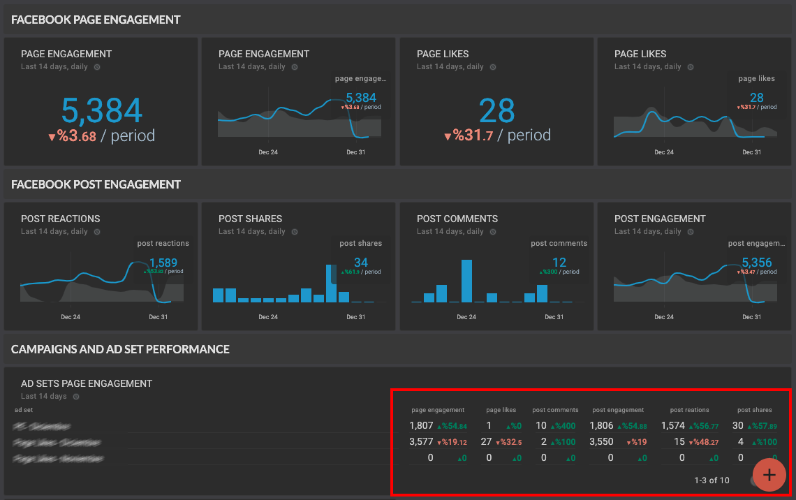Click the 1,807 page engagement table cell
Image resolution: width=796 pixels, height=500 pixels.
pyautogui.click(x=421, y=426)
